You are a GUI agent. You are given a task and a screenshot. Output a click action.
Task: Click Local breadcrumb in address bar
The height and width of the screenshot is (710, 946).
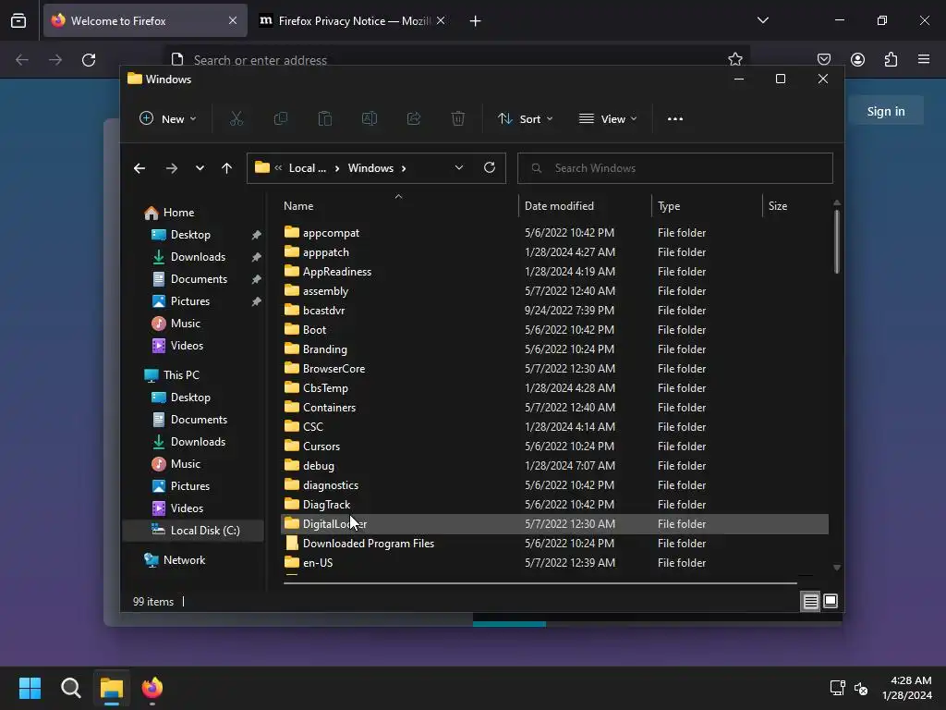[307, 168]
